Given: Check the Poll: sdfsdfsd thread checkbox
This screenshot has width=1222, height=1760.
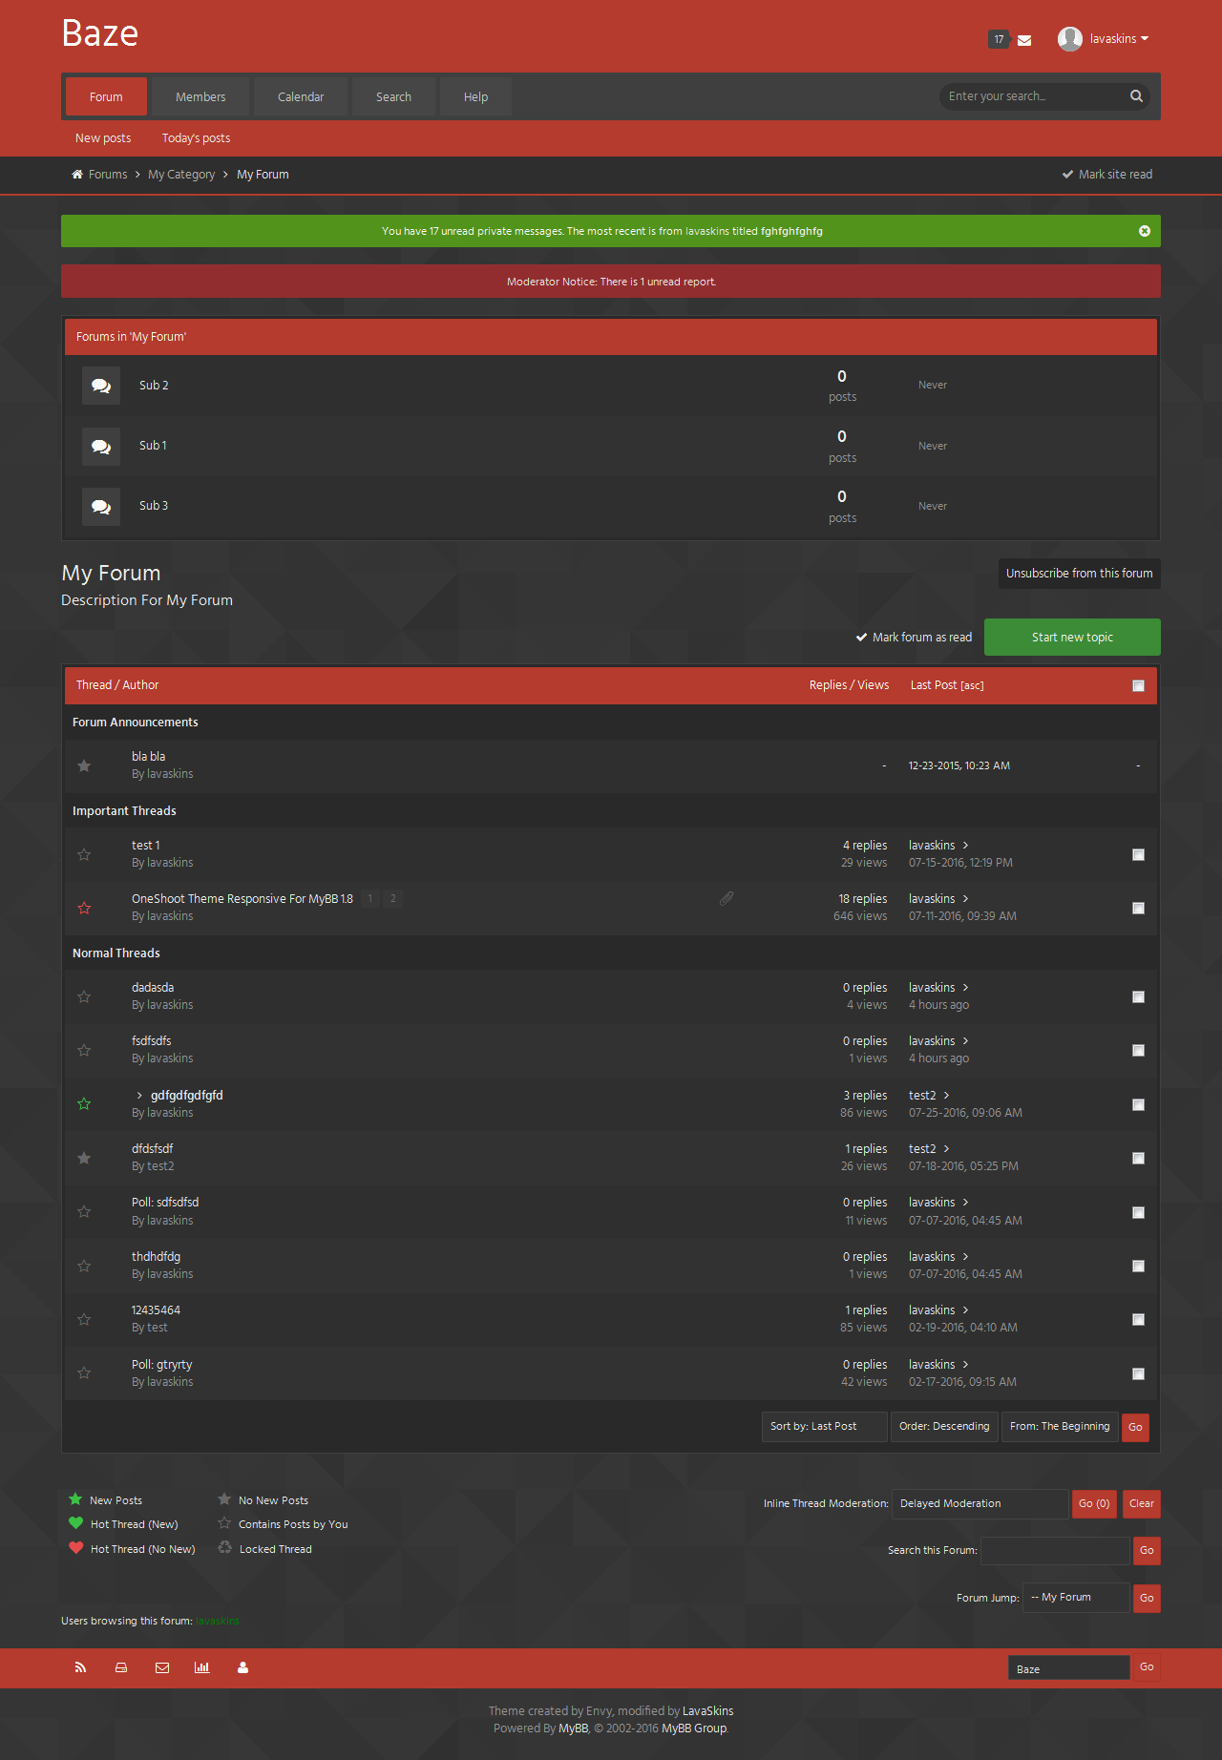Looking at the screenshot, I should [x=1138, y=1212].
